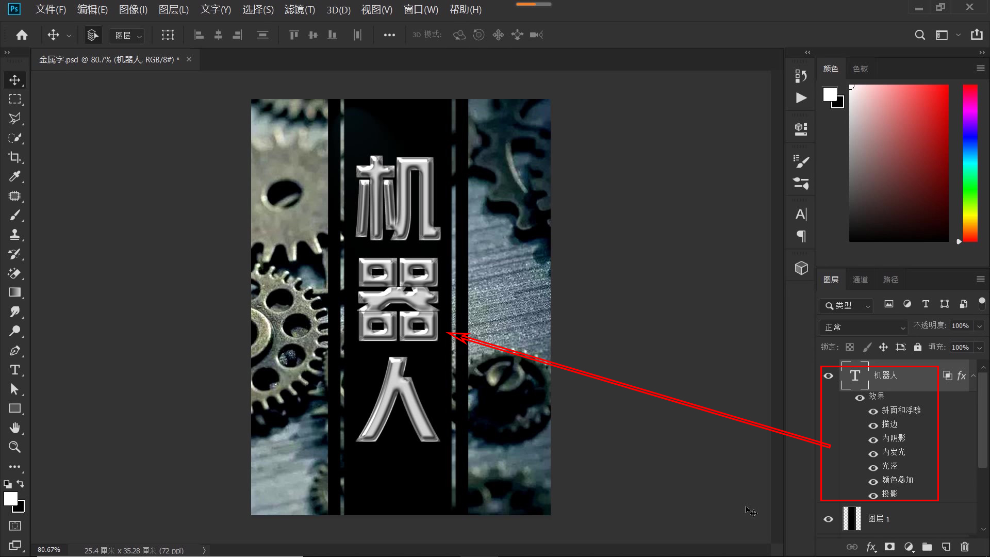This screenshot has height=557, width=990.
Task: Open the blend mode dropdown showing 正常
Action: [863, 327]
